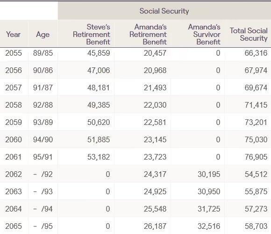
Task: Click Amanda's retirement value 22,030
Action: [155, 105]
